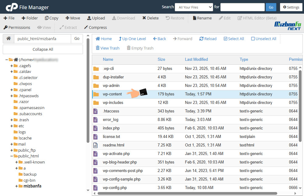
Task: Click the home icon beside path field
Action: click(x=9, y=39)
